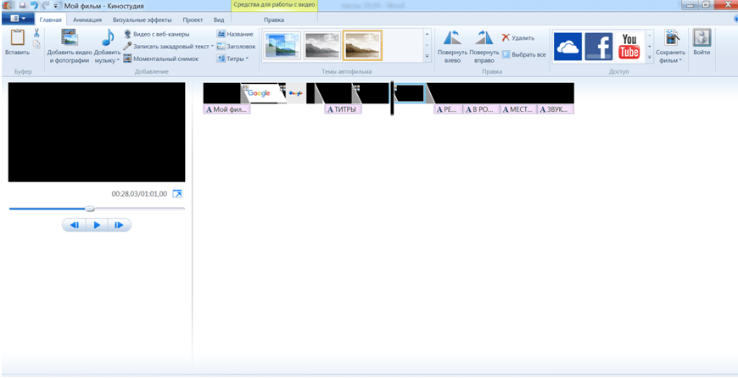Viewport: 738px width, 378px height.
Task: Expand the AutoMovie themes gallery
Action: 427,57
